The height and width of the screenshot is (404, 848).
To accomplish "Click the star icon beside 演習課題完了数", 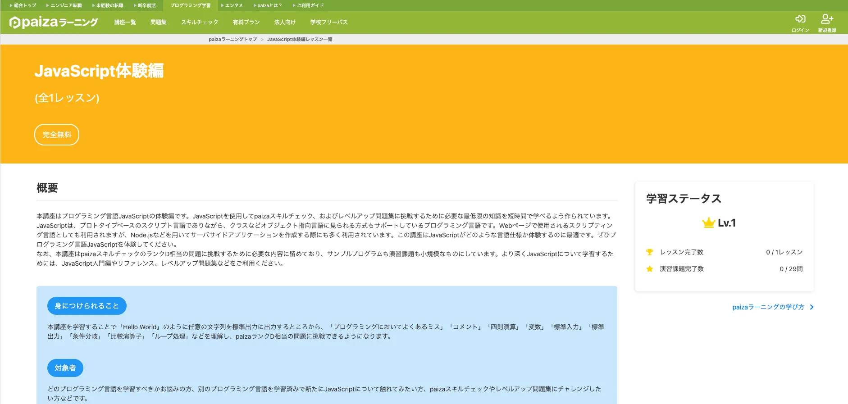I will [649, 269].
